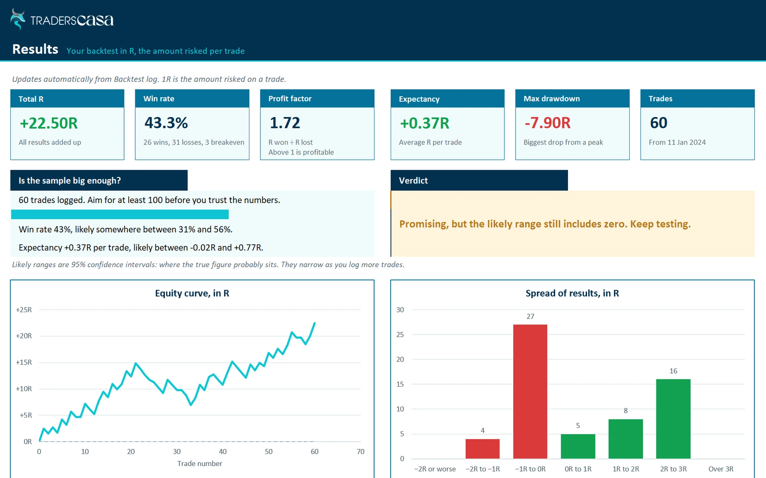Click the 'Is the sample big enough?' header

[x=99, y=180]
